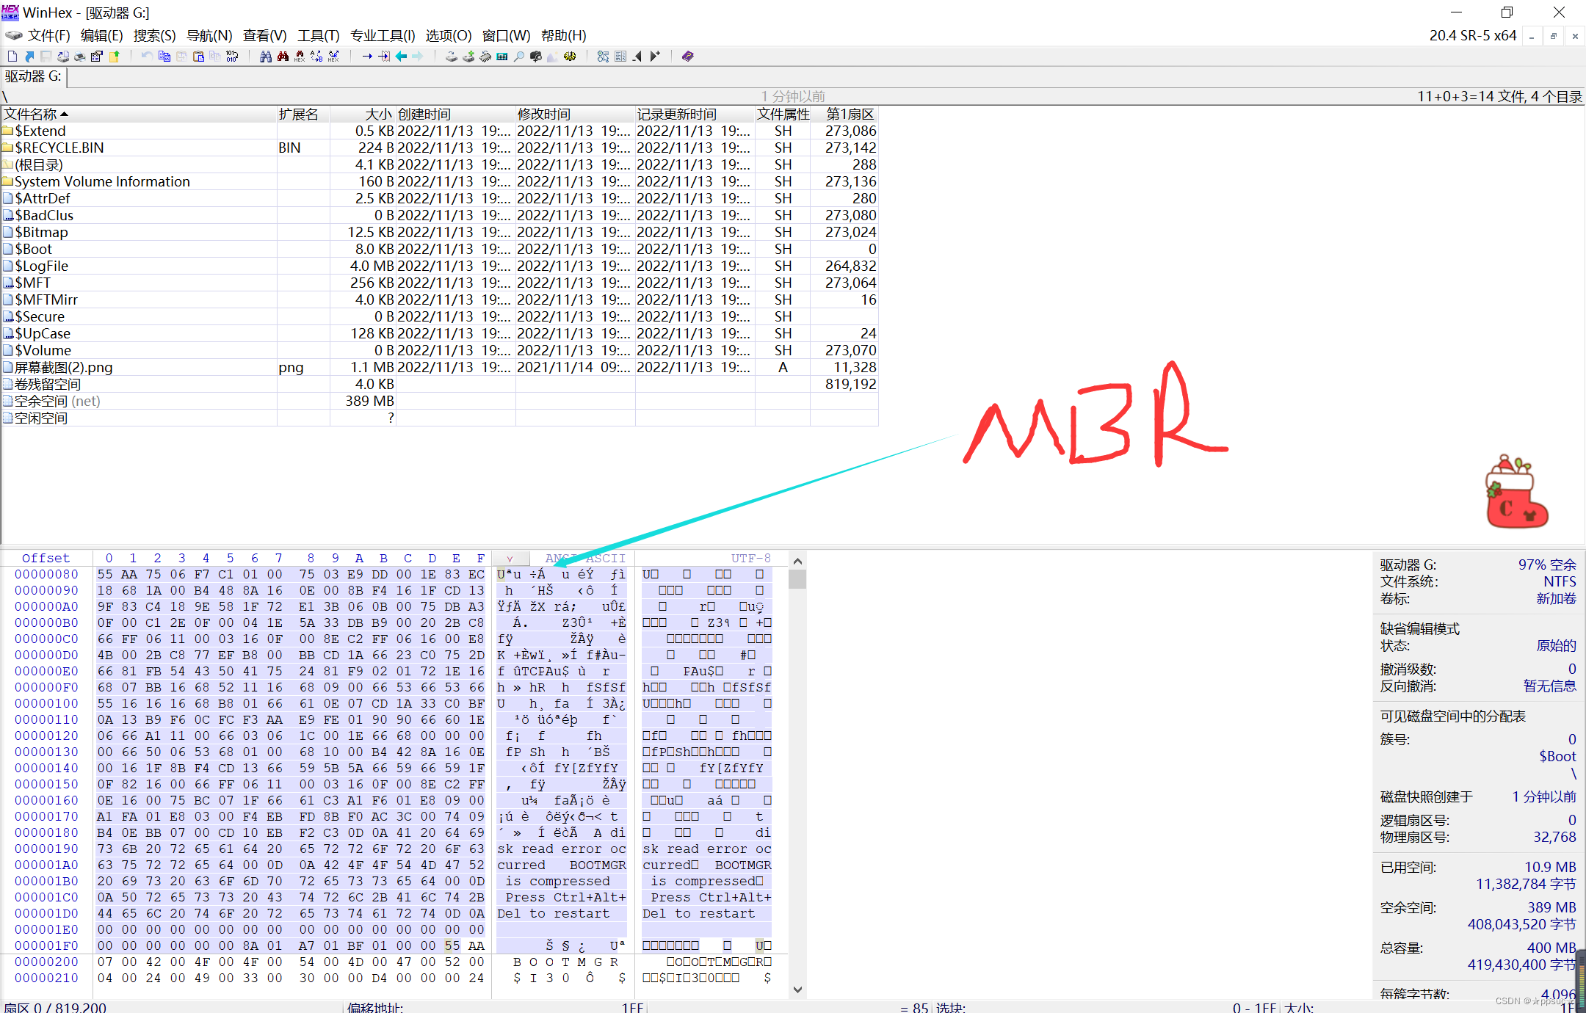Select the System Volume Information folder

tap(439, 182)
